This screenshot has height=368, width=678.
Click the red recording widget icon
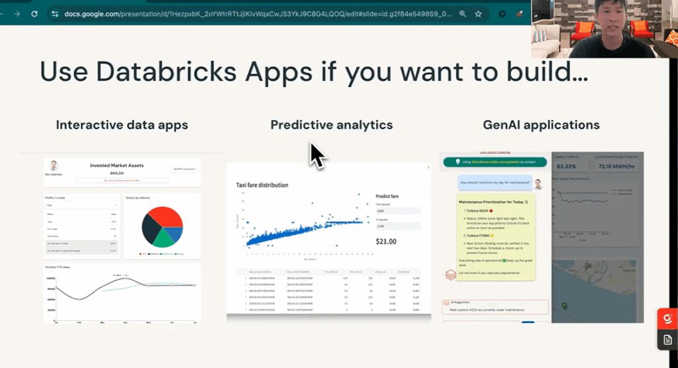667,318
